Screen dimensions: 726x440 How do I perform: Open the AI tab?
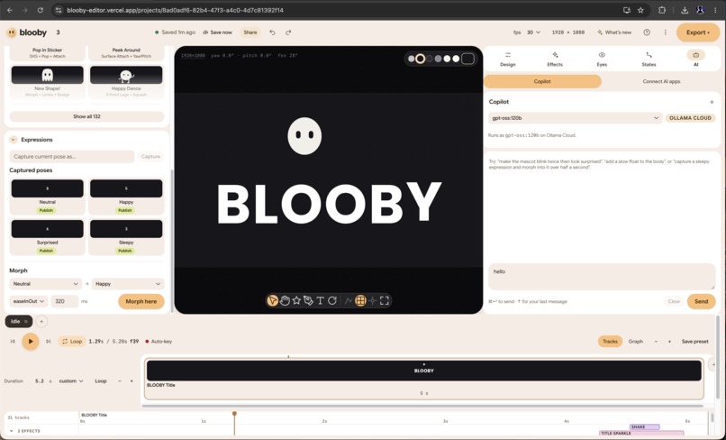(x=695, y=59)
